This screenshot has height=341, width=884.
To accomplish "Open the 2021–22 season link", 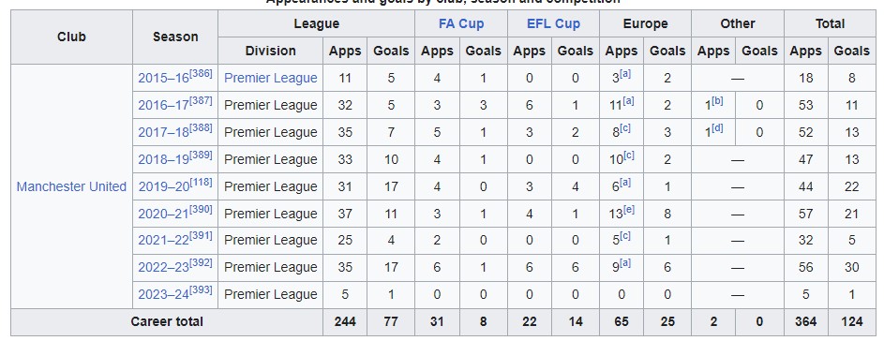I will tap(163, 241).
